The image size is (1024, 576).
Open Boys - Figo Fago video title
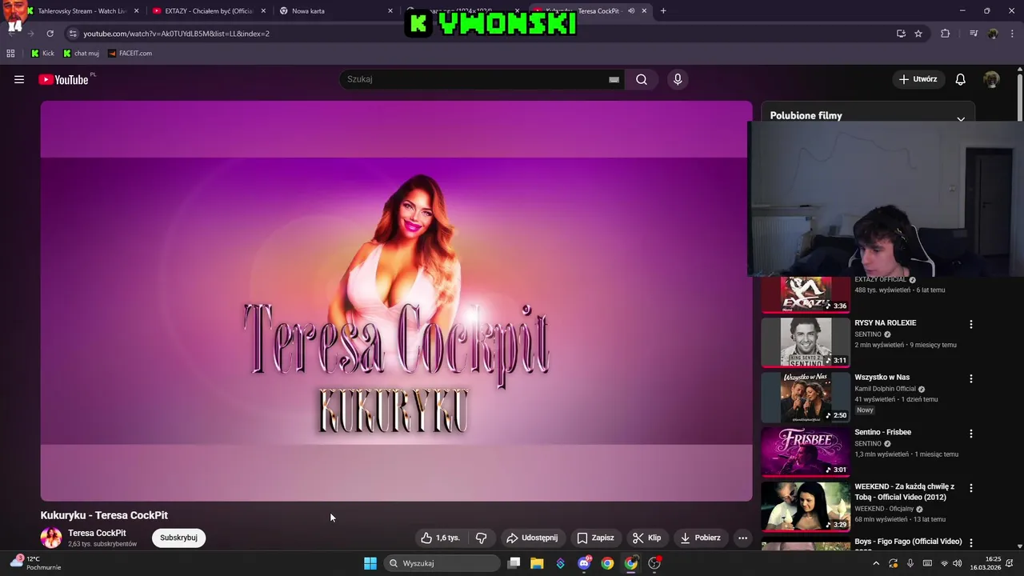point(908,542)
